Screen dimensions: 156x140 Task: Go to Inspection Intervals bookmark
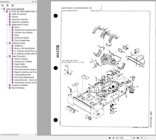pyautogui.click(x=19, y=19)
